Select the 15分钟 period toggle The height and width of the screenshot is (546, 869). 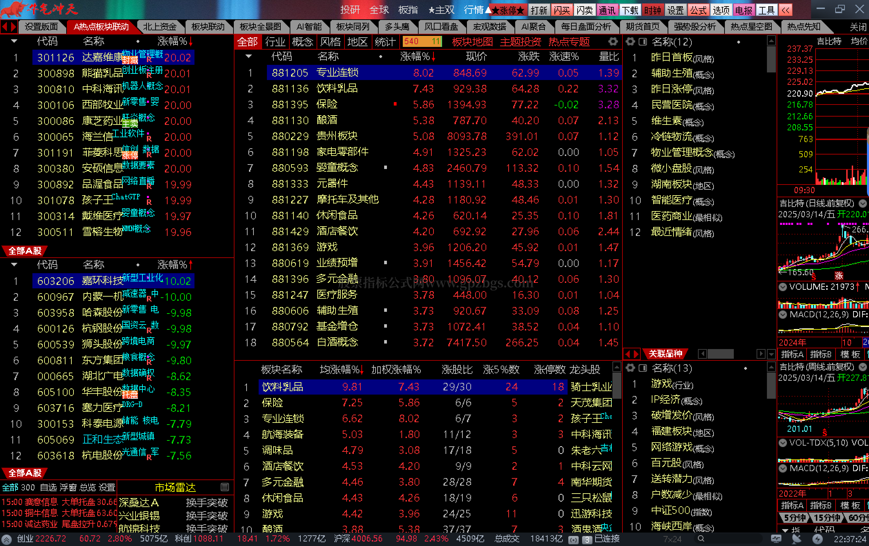pos(827,518)
